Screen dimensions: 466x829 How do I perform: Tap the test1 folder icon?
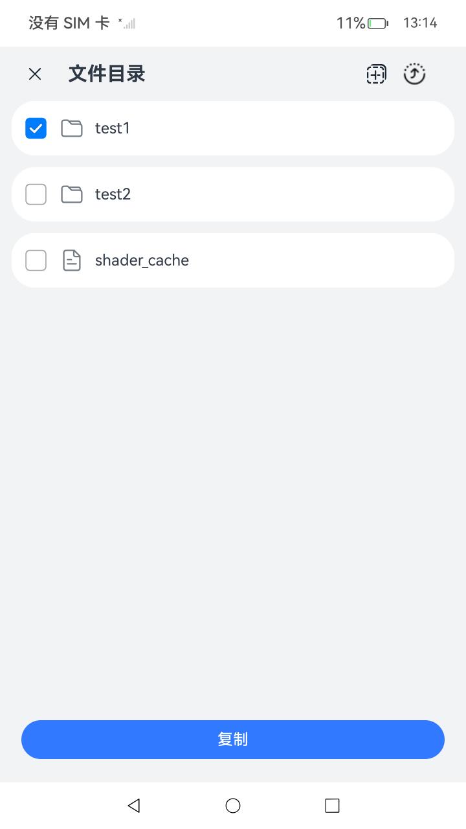(x=72, y=128)
